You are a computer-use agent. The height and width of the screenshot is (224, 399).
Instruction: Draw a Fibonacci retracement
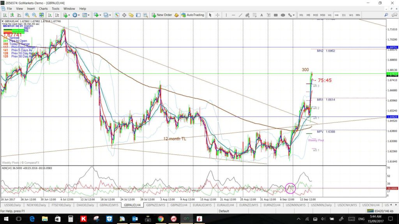254,15
